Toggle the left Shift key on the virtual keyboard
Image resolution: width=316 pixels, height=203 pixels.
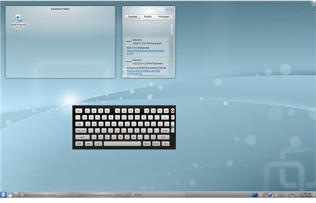tap(83, 137)
